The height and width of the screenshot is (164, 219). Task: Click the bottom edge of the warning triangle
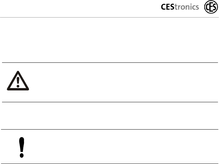(x=18, y=89)
